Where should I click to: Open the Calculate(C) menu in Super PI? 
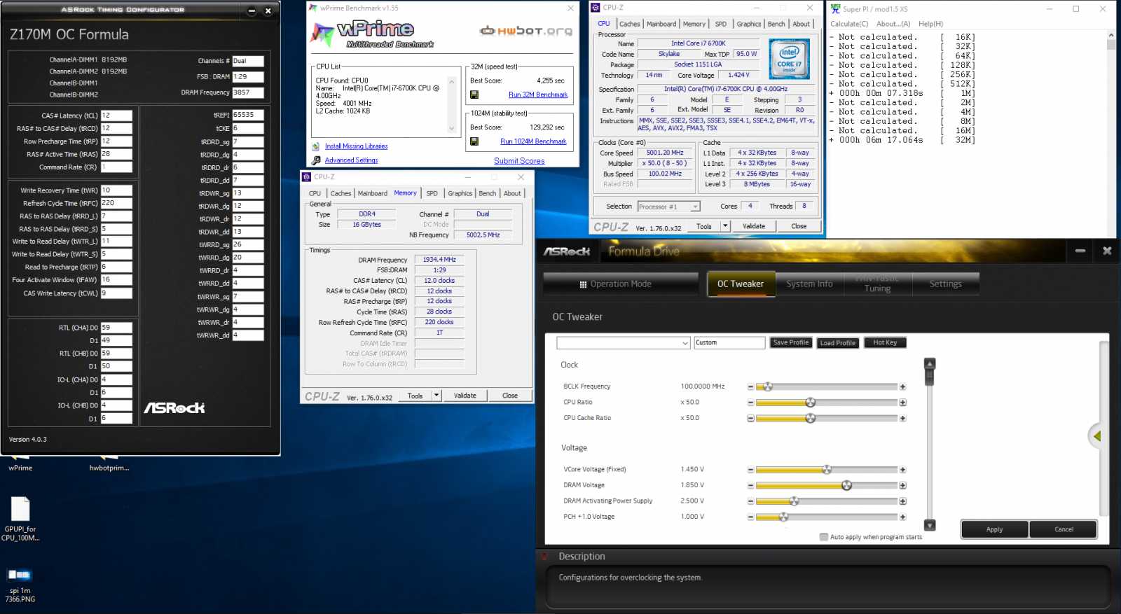(x=849, y=24)
